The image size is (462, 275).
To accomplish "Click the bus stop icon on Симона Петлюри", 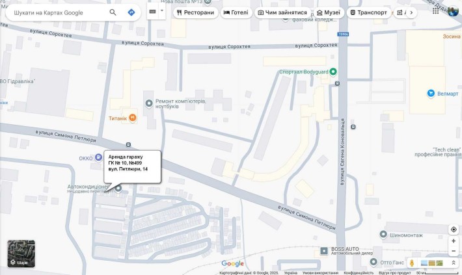I will coord(128,144).
